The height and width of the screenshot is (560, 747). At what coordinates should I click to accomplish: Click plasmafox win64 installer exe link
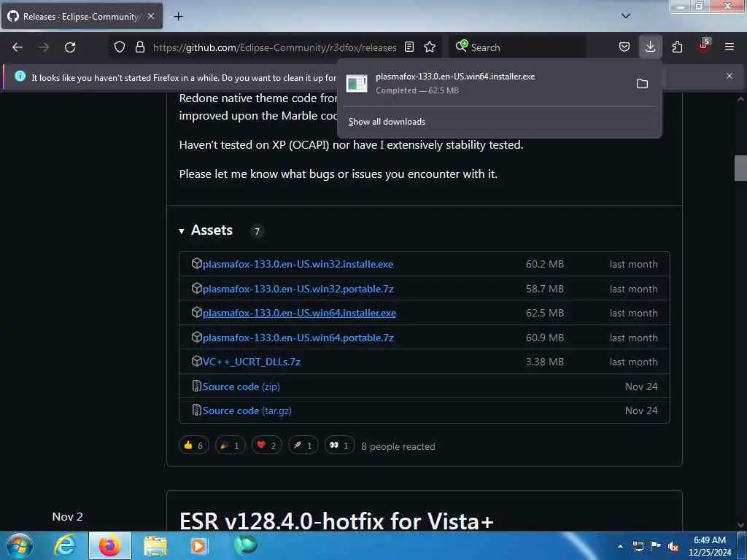[x=299, y=314]
